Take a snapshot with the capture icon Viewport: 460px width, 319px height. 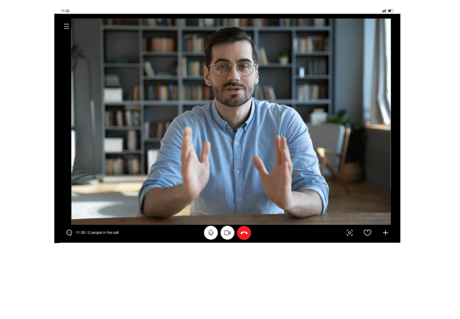click(349, 233)
